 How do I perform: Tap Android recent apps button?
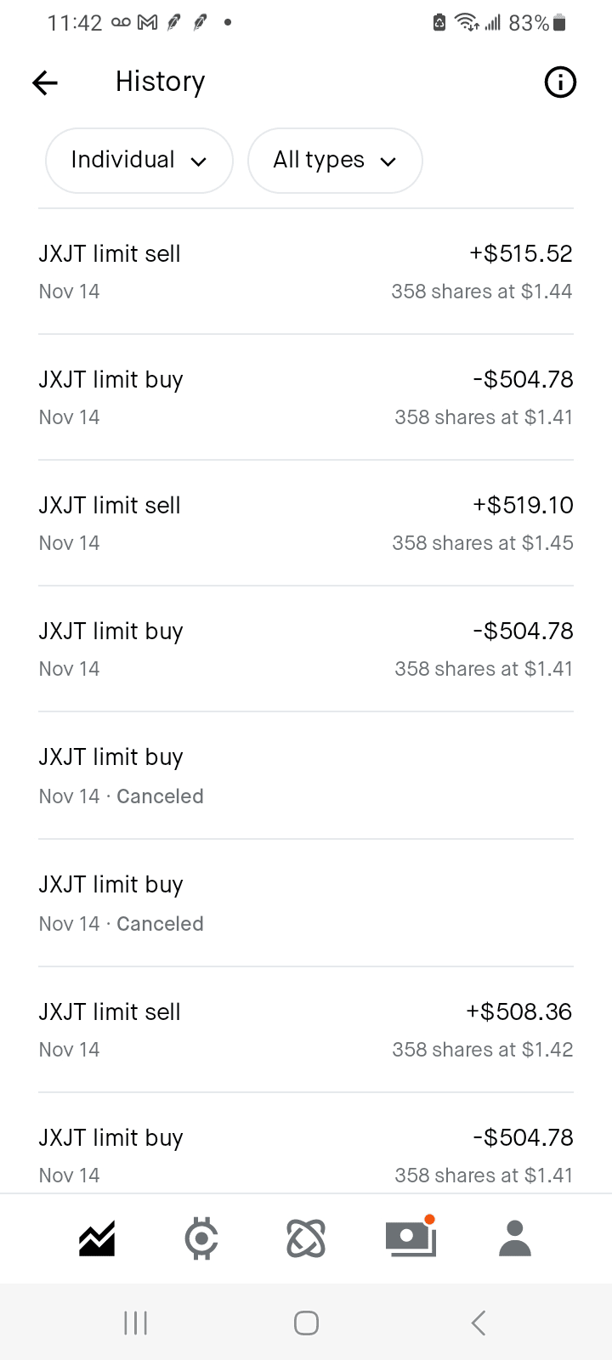coord(136,1323)
